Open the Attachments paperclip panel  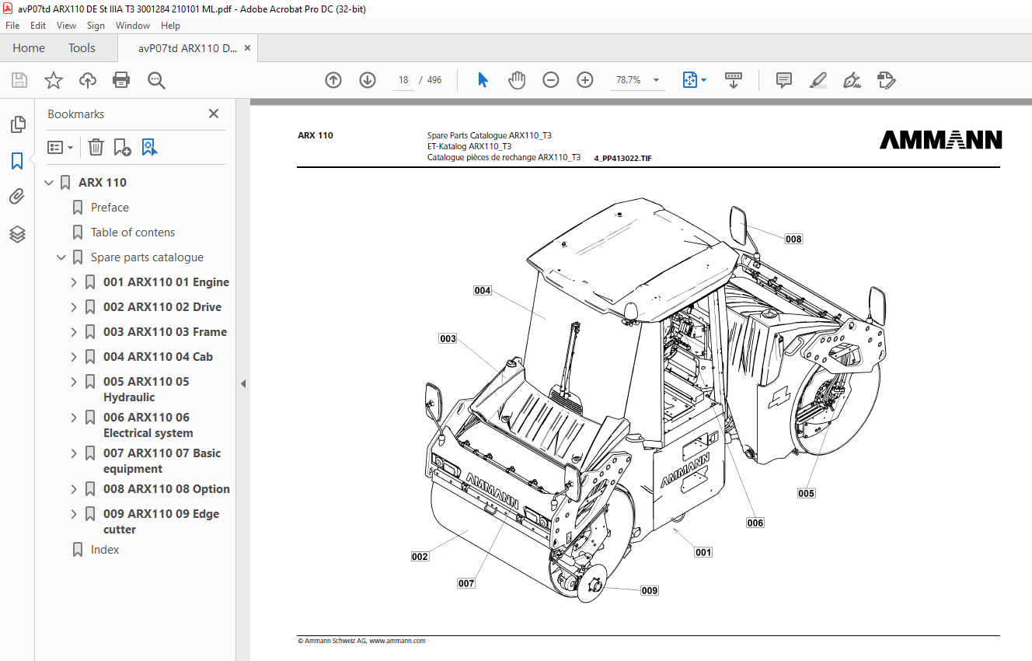point(17,197)
